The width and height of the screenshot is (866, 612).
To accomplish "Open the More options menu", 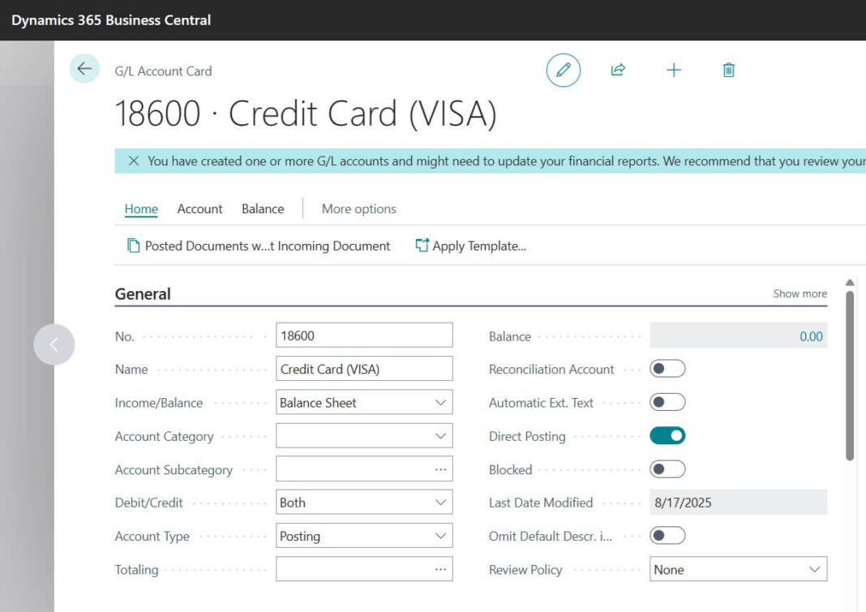I will [358, 208].
